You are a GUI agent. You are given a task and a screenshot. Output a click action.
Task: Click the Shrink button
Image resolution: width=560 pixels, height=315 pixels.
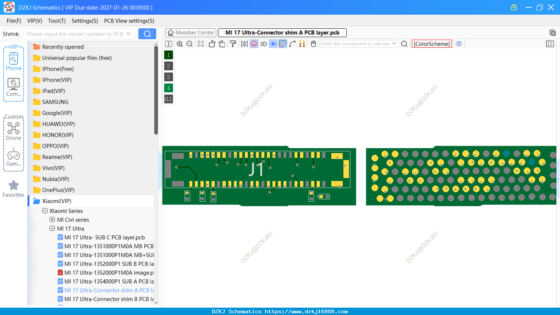tap(11, 34)
